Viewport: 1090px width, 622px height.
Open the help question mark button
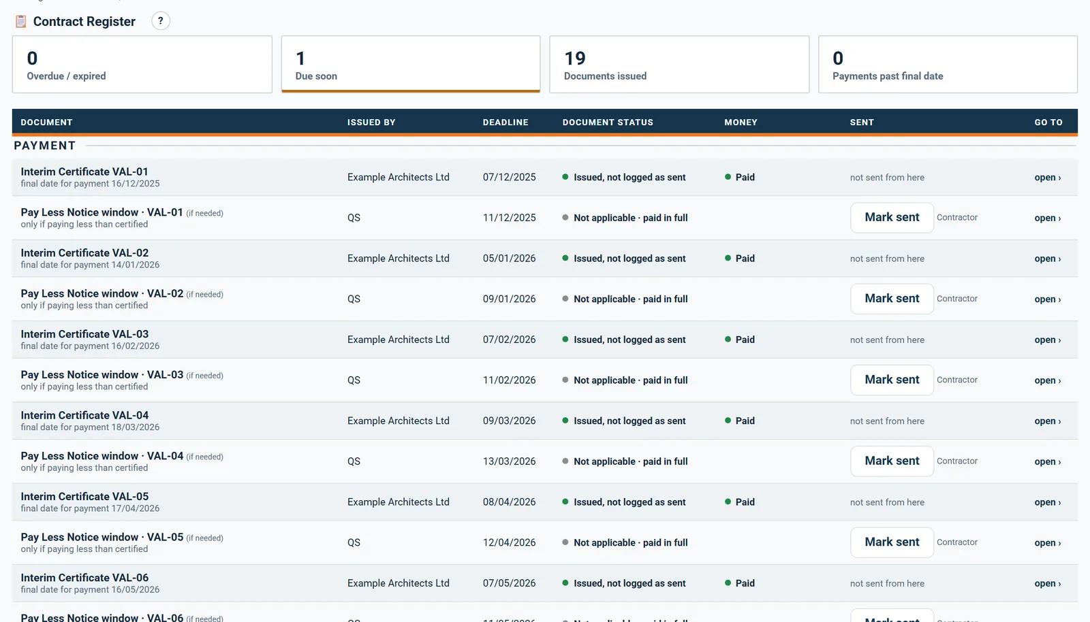(161, 21)
